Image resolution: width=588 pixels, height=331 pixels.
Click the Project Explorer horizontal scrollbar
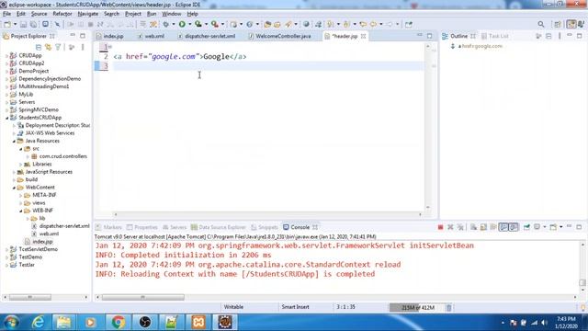tap(30, 297)
